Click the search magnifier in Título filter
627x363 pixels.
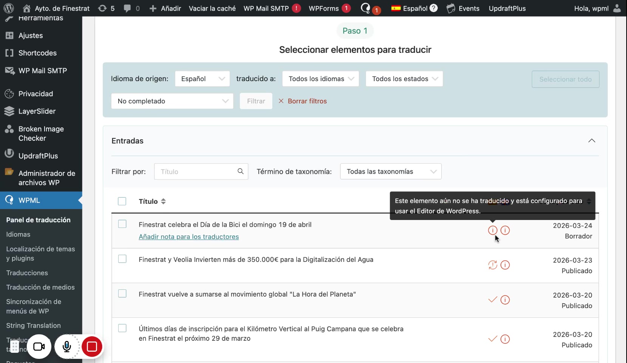(240, 171)
